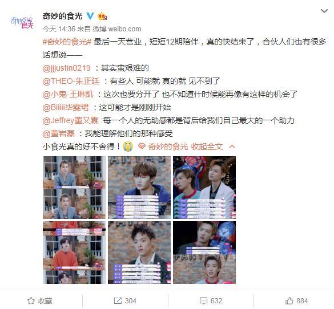Click the star 收藏 favorite icon
This screenshot has width=334, height=309.
[x=31, y=300]
